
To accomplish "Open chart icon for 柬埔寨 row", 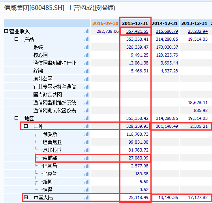I will pyautogui.click(x=86, y=158).
